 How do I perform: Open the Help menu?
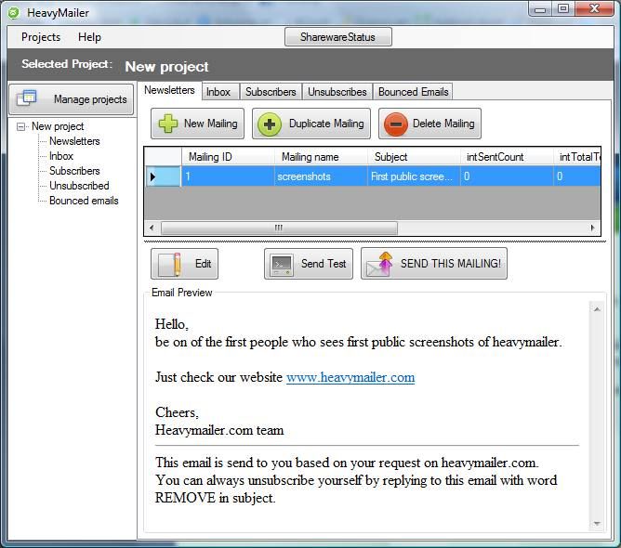point(89,37)
